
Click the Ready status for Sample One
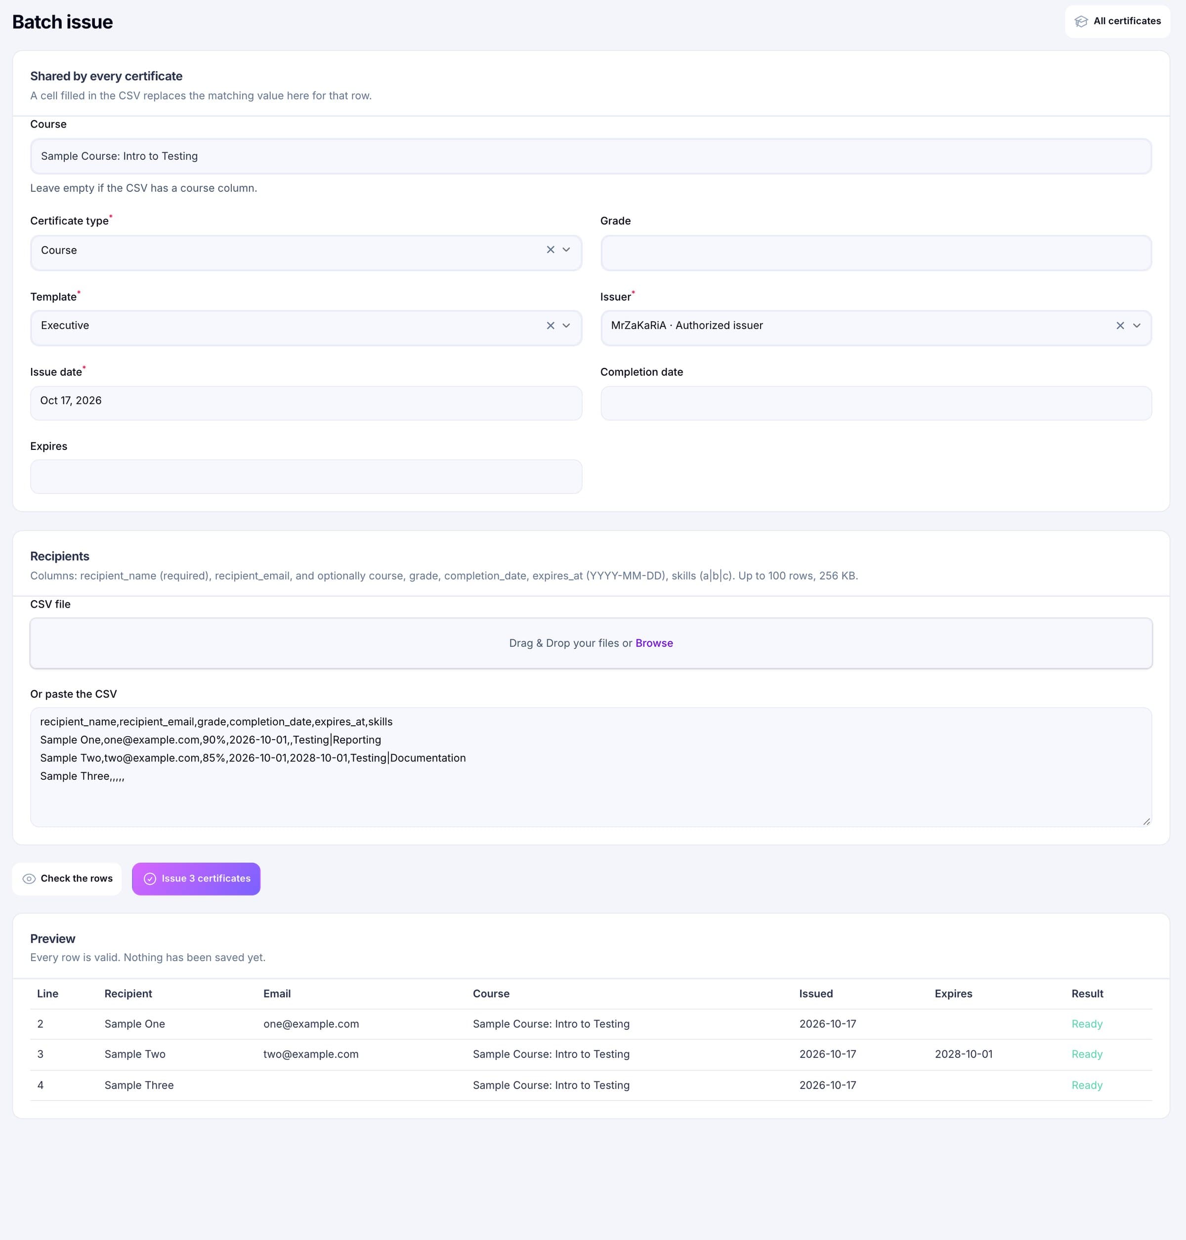click(x=1087, y=1024)
